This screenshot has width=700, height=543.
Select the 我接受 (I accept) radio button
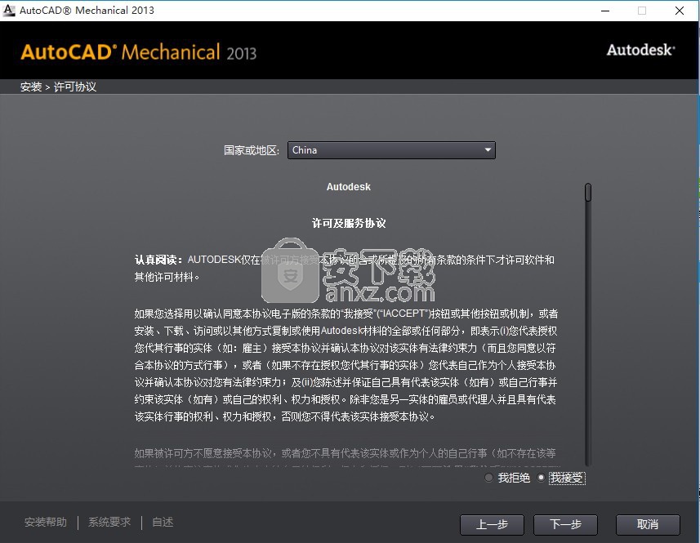pyautogui.click(x=541, y=478)
